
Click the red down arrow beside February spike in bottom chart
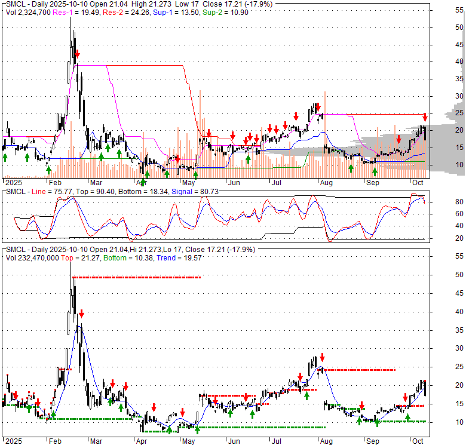click(82, 314)
